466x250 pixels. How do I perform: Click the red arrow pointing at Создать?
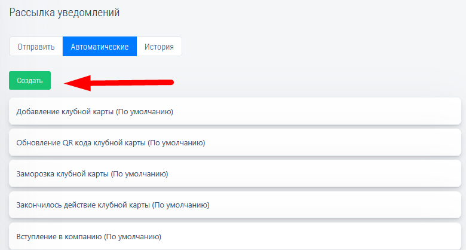118,83
